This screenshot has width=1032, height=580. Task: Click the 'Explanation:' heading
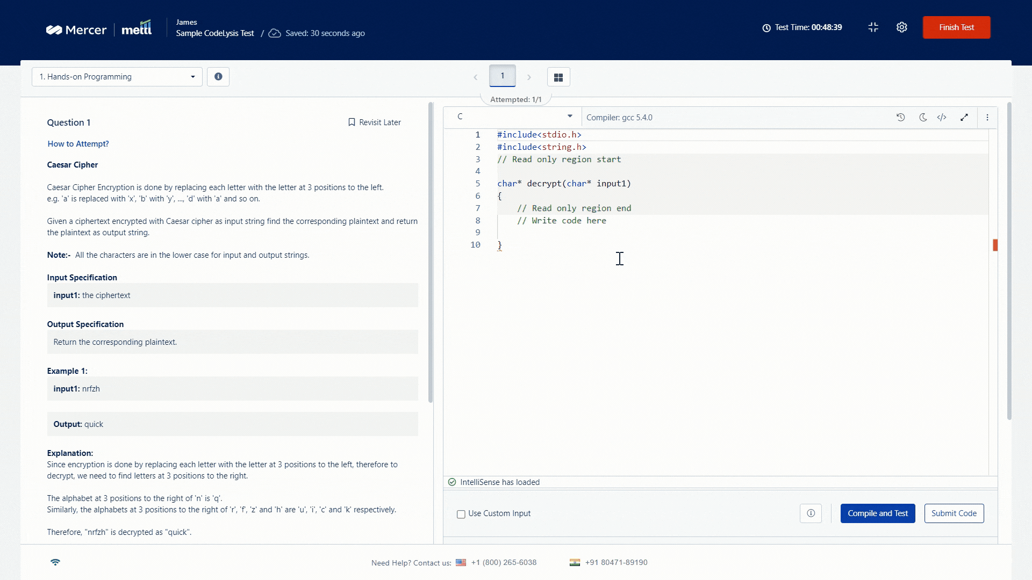(70, 453)
